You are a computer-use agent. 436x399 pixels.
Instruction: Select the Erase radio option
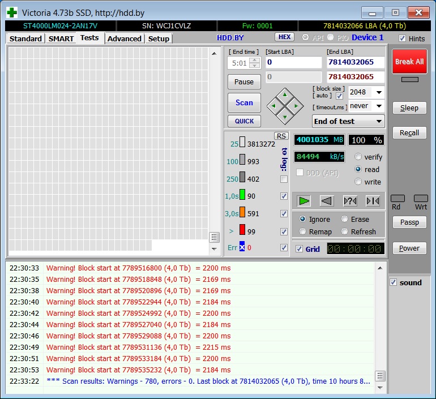[x=344, y=219]
